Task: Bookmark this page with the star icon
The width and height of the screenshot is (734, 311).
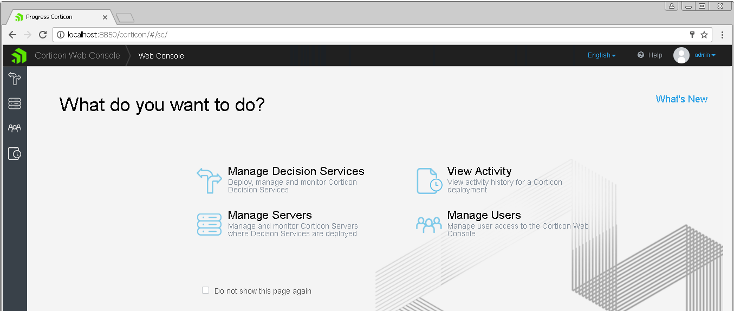Action: coord(704,35)
